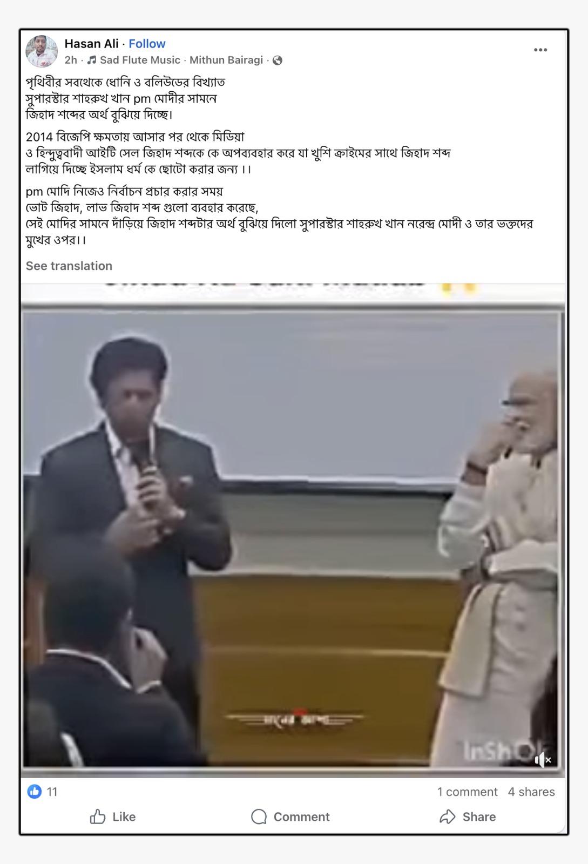Expand See translation for the post
The image size is (588, 864).
(69, 266)
